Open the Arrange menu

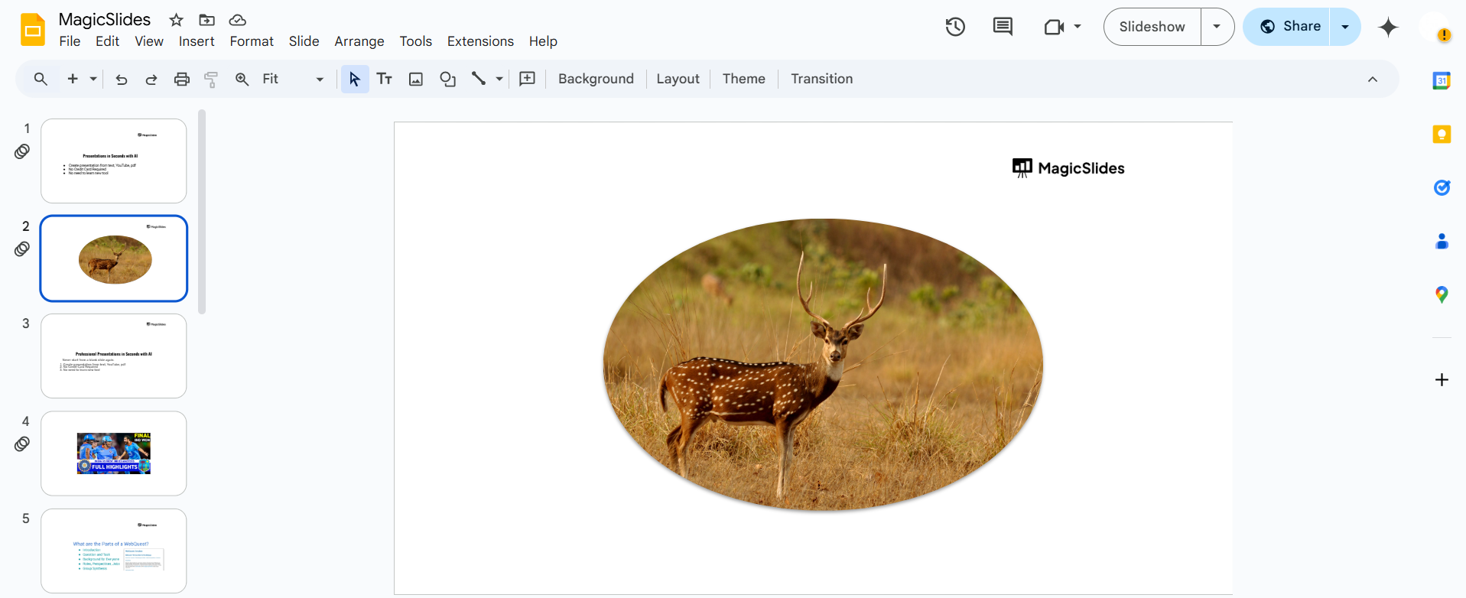359,41
